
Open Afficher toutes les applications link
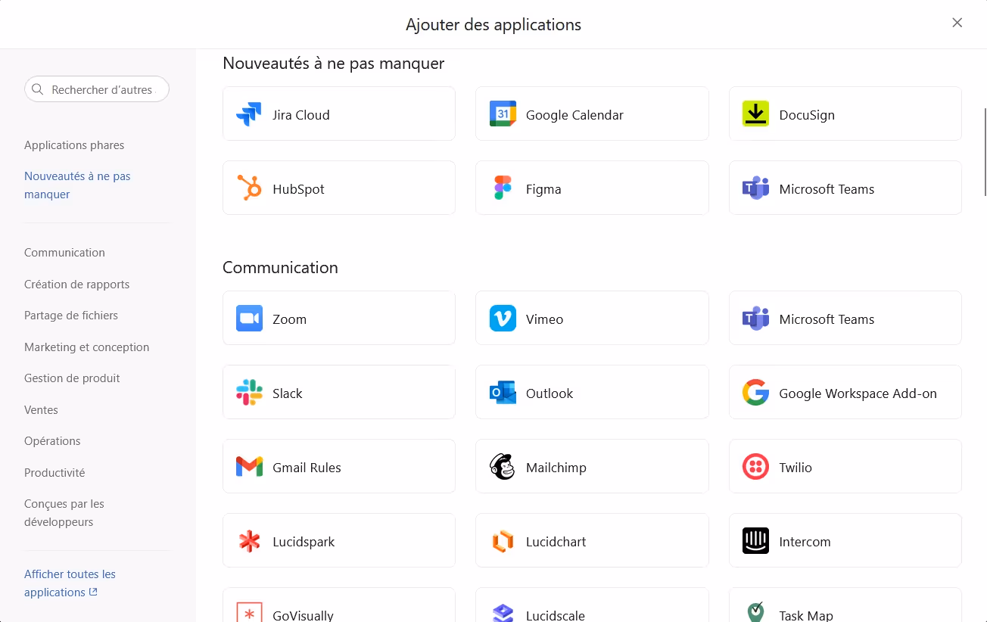(70, 583)
